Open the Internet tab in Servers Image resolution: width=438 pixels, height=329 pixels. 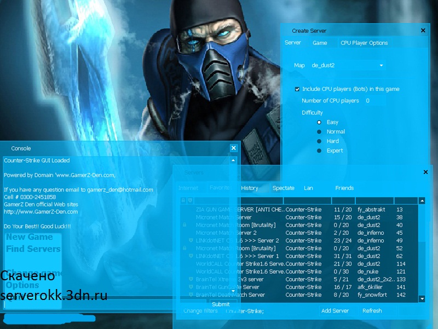pyautogui.click(x=188, y=188)
